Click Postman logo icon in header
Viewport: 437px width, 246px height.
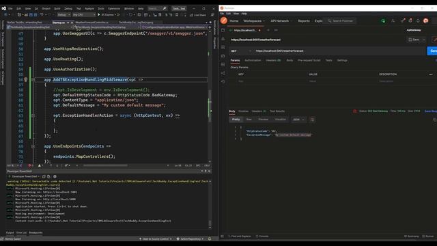point(224,20)
